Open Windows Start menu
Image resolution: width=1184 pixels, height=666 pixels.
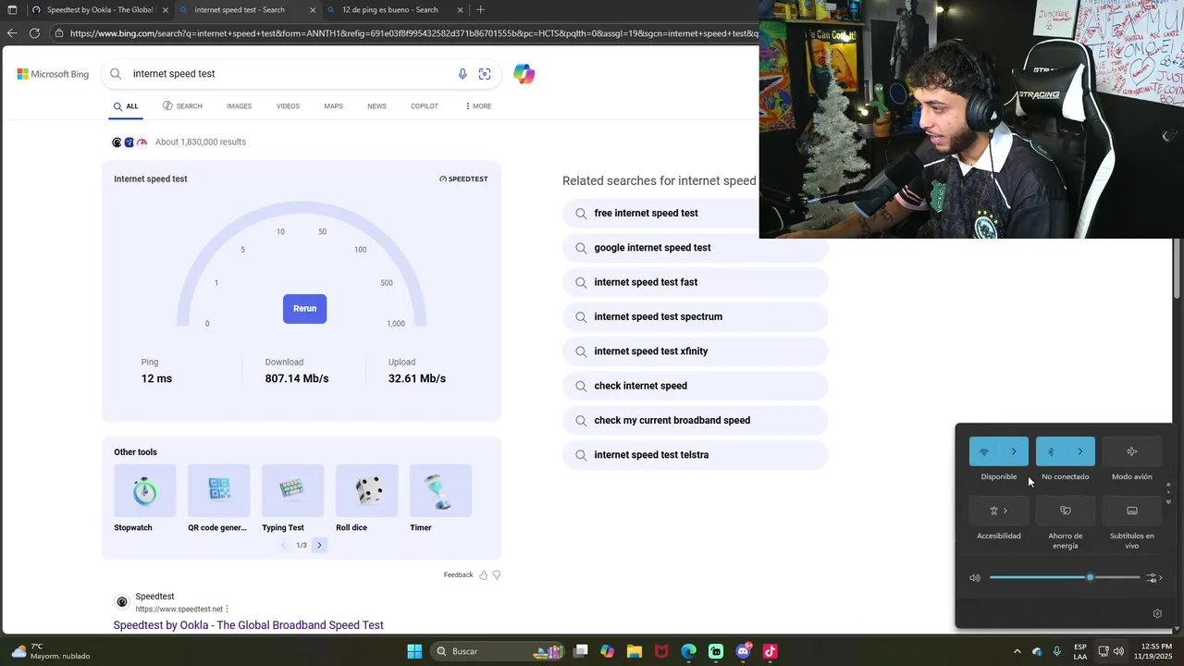pos(414,651)
